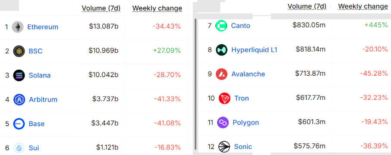Click the Polygon purple logo icon

point(223,122)
